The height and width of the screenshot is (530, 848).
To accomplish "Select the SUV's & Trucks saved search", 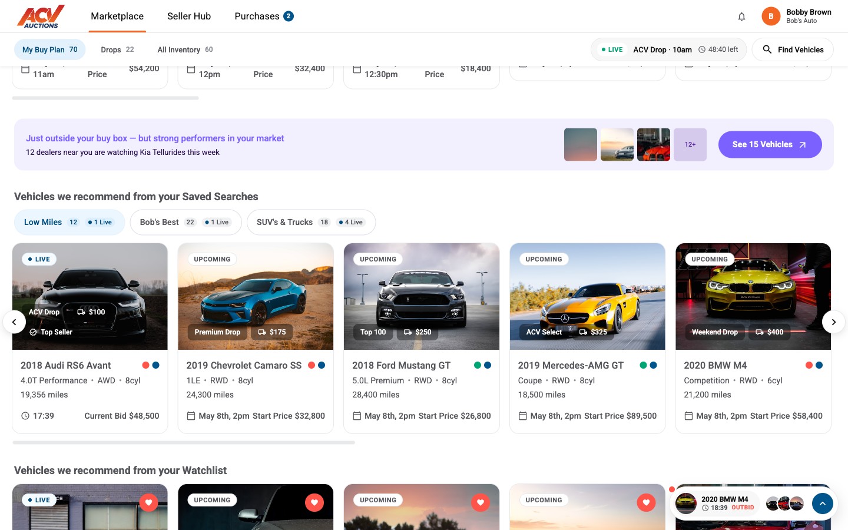I will (x=311, y=222).
